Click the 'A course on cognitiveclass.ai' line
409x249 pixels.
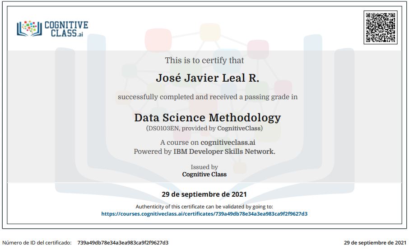tap(208, 143)
